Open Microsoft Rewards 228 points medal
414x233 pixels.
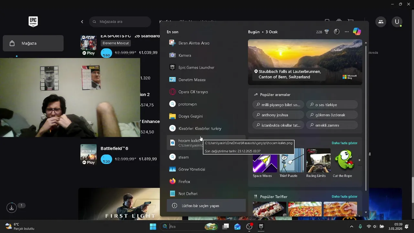tap(322, 32)
